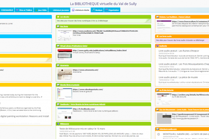Open the CORONAVIRUS tab
Screen dimensions: 209x139
tap(7, 10)
